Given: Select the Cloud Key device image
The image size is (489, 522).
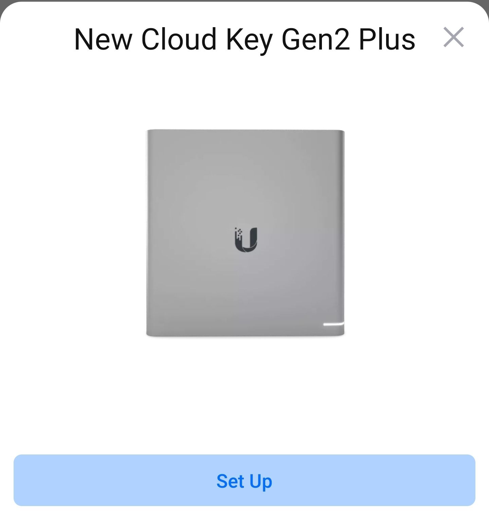Looking at the screenshot, I should [245, 233].
